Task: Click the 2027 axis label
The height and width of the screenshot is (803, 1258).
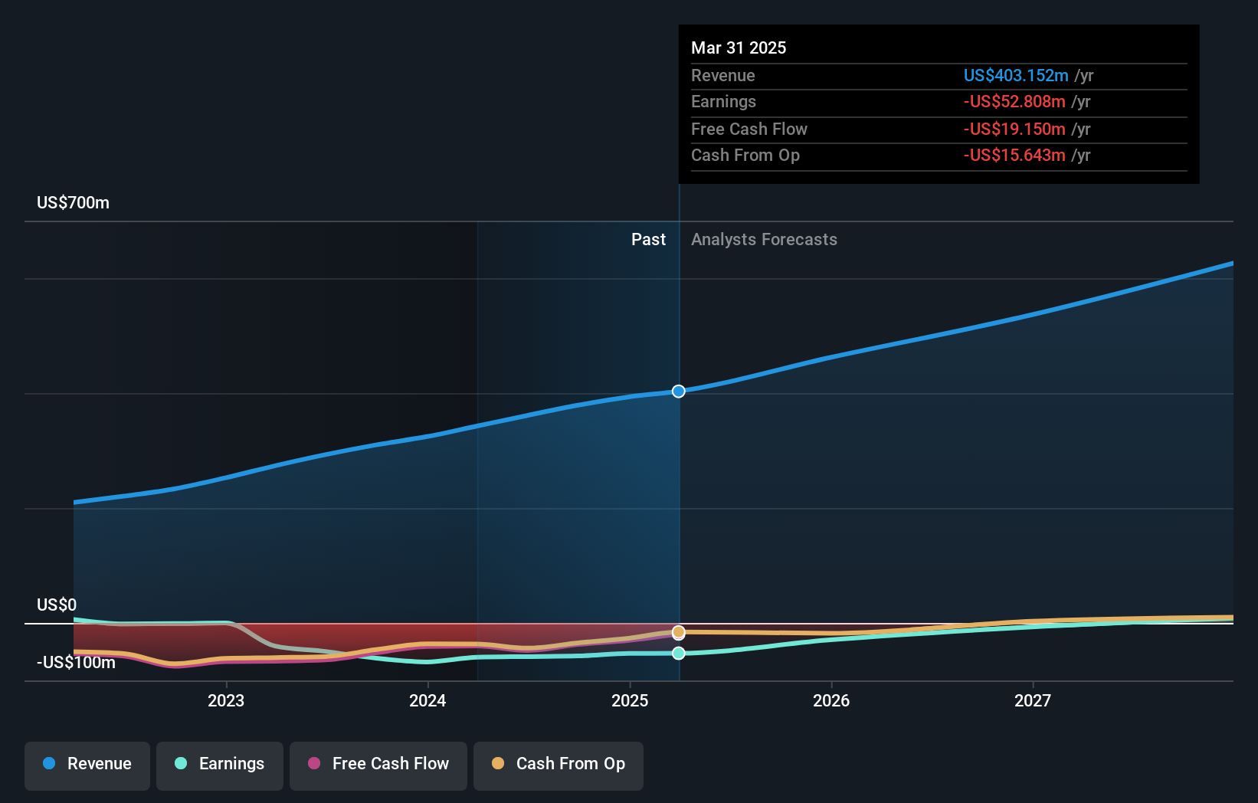Action: [1033, 700]
